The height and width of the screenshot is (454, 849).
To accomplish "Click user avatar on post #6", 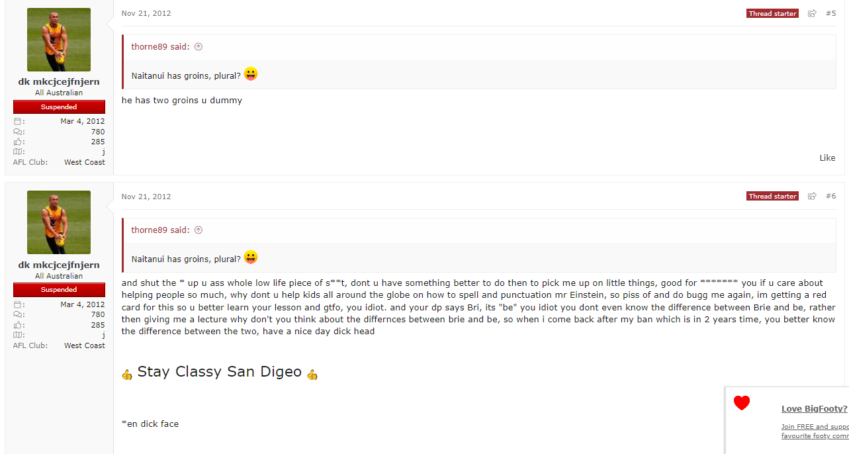I will click(x=59, y=222).
